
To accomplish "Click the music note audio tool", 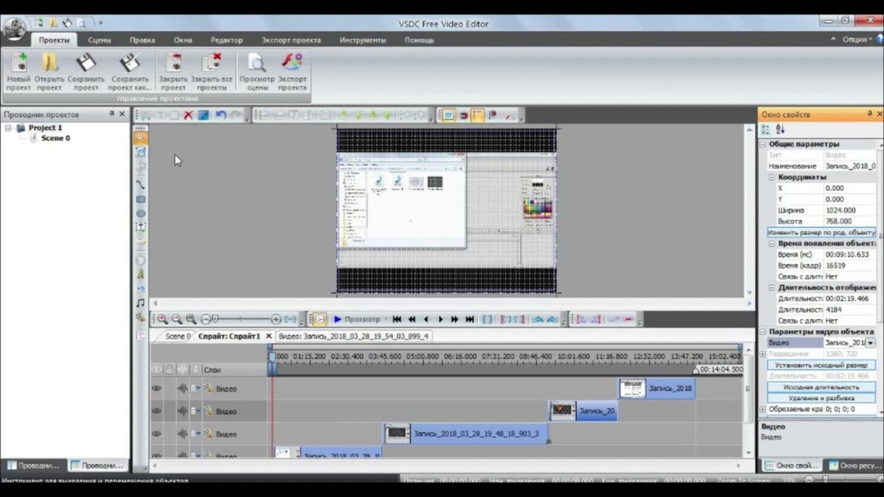I will 141,303.
